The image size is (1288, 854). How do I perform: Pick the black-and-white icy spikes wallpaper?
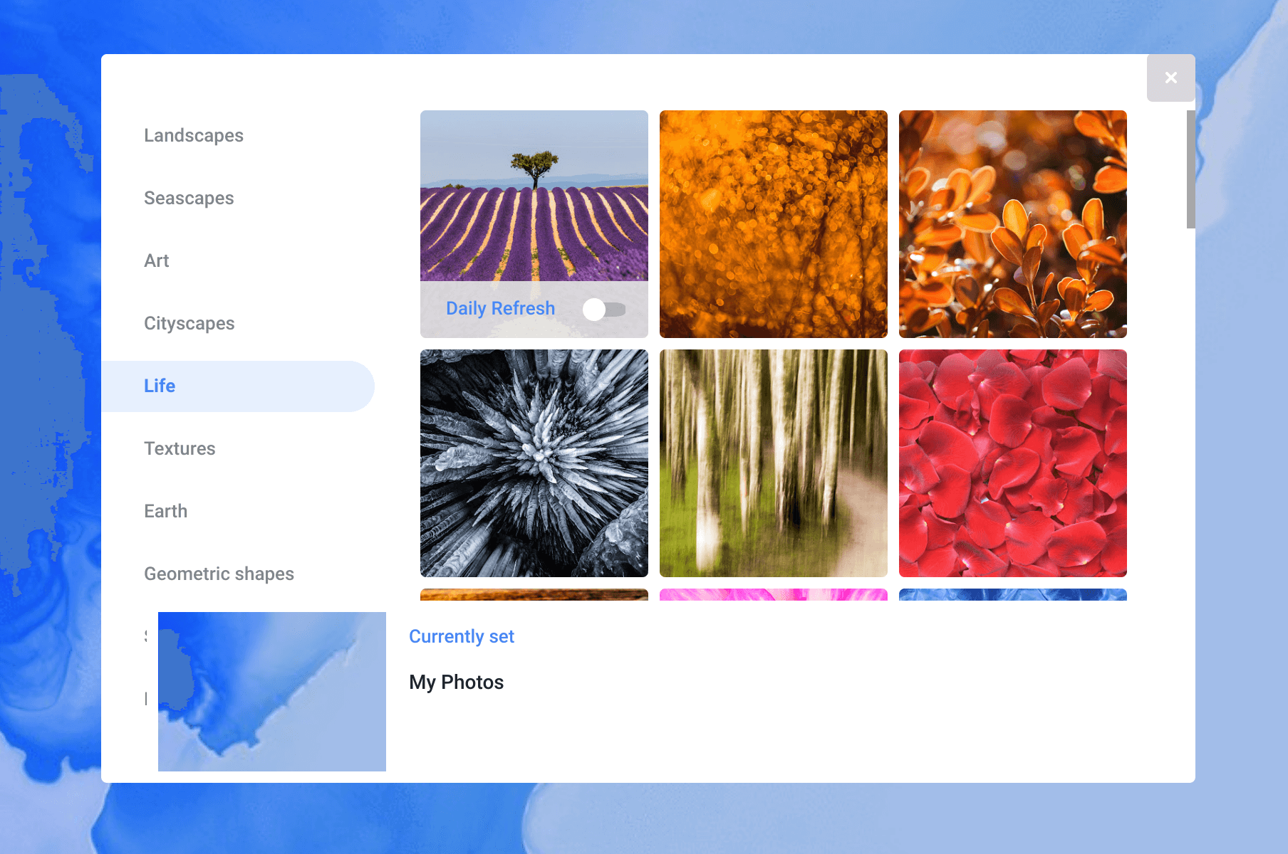(534, 463)
